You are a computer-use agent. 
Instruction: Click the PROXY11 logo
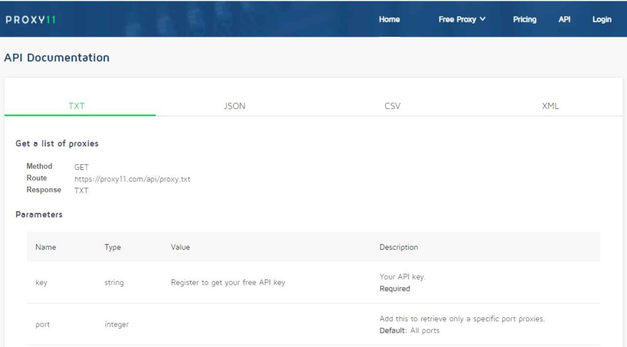31,20
